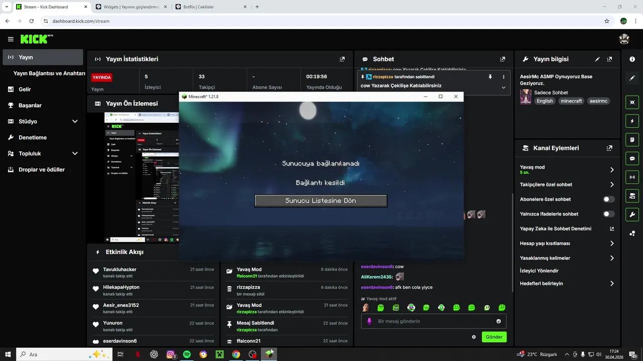643x361 pixels.
Task: Click the Sadece Sohbet category thumbnail
Action: tap(525, 97)
